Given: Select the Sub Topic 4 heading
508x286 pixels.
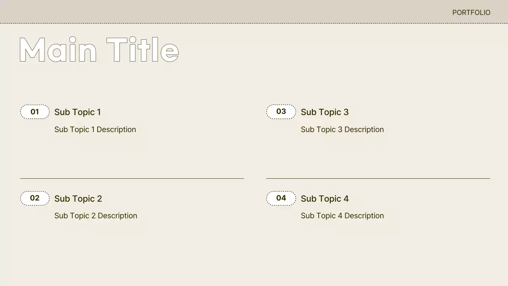Looking at the screenshot, I should pos(325,199).
